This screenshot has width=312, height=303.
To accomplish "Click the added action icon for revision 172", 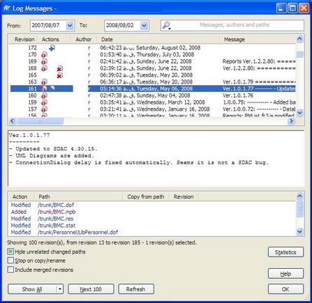I will tap(52, 48).
